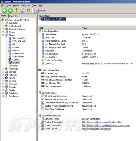Select the Desktop tree item

tap(16, 50)
